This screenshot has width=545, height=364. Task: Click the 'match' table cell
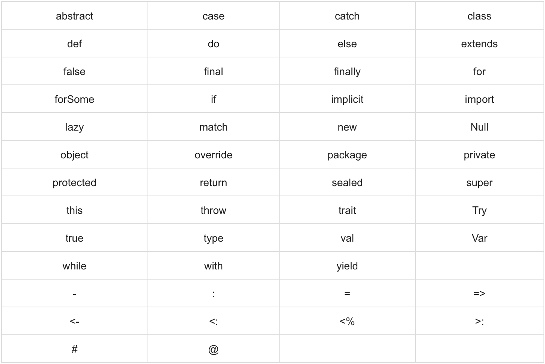click(x=214, y=127)
